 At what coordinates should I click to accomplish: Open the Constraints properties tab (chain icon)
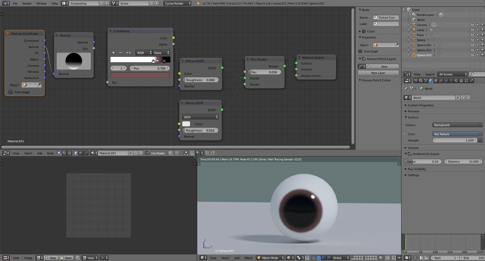pyautogui.click(x=441, y=81)
